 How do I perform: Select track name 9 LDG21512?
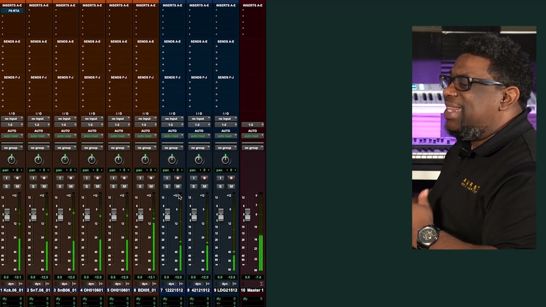pos(226,290)
